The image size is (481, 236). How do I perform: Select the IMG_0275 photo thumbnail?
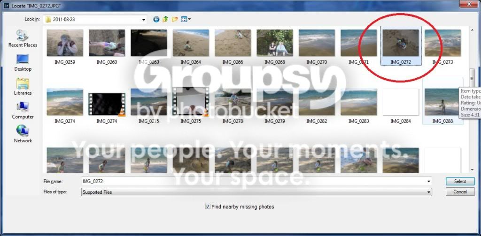[149, 102]
